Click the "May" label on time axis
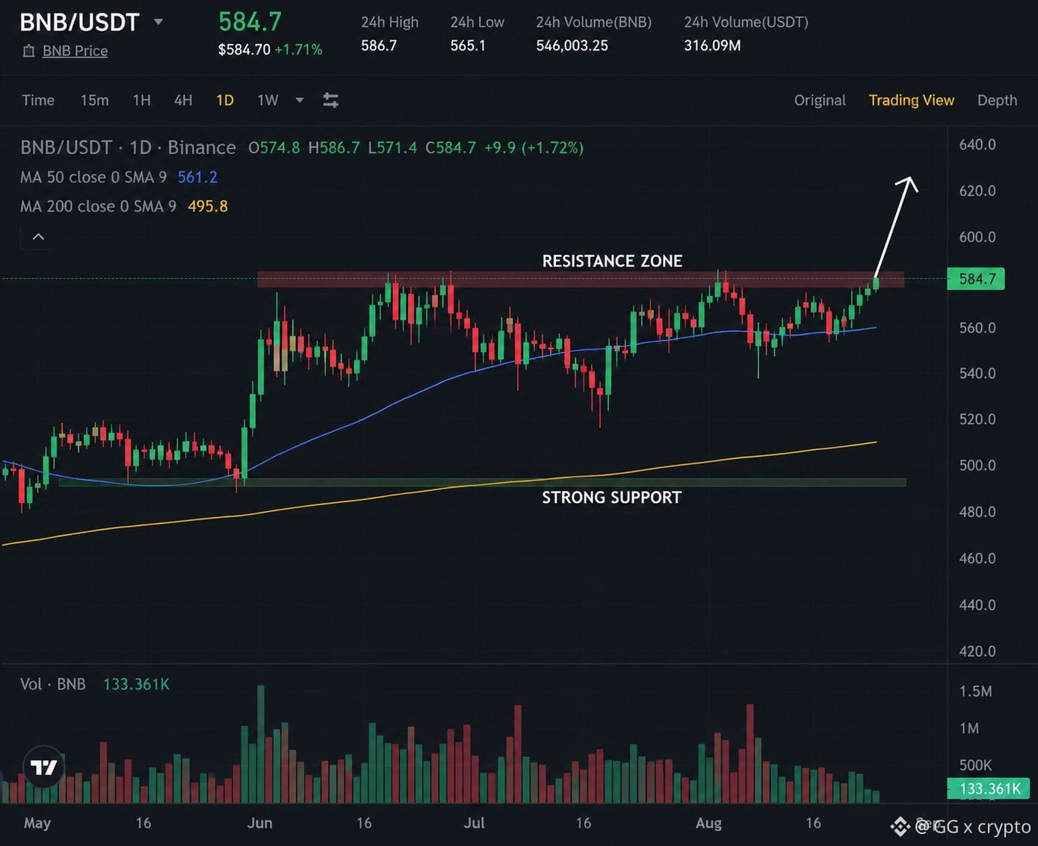The height and width of the screenshot is (846, 1038). point(37,823)
